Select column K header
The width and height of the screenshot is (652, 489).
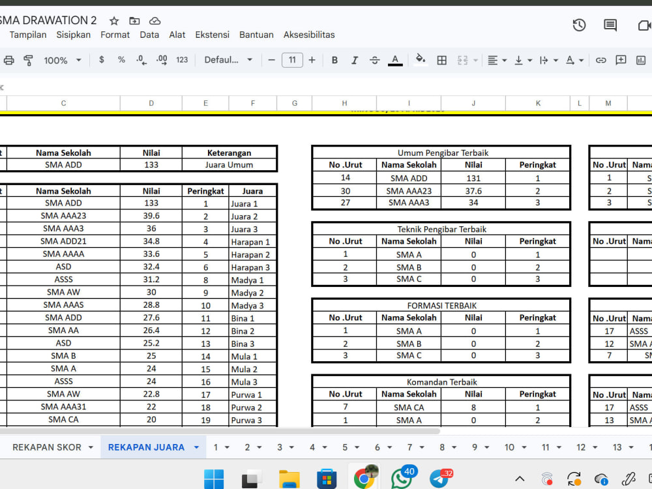tap(538, 103)
